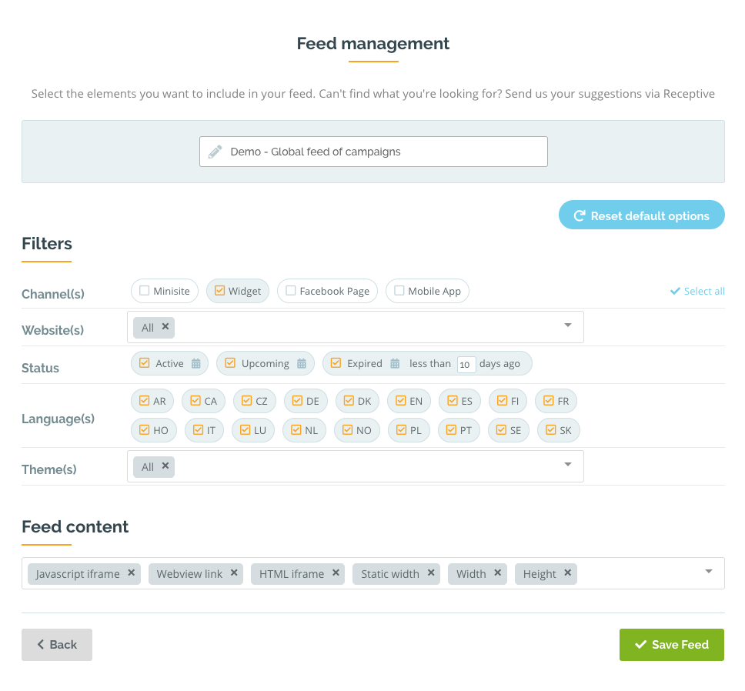Viewport: 745px width, 691px height.
Task: Remove the All tag in Website(s)
Action: point(165,327)
